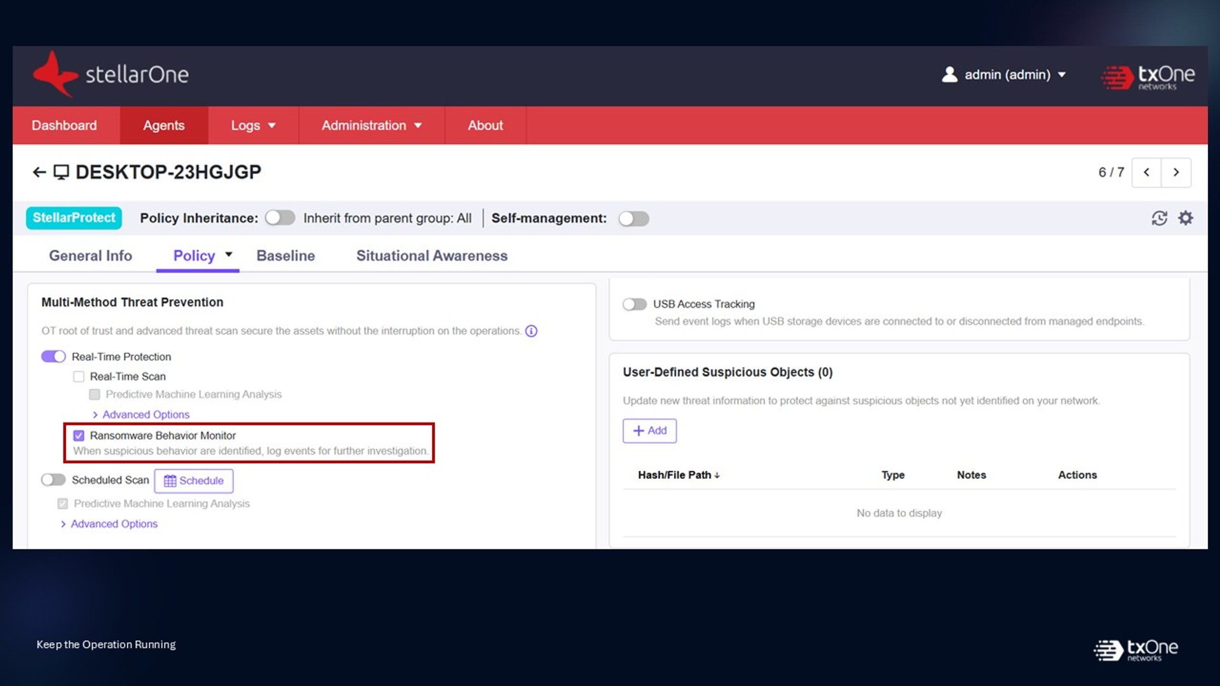Click Multi-Method Threat Prevention heading
Screen dimensions: 1220x686
point(132,302)
